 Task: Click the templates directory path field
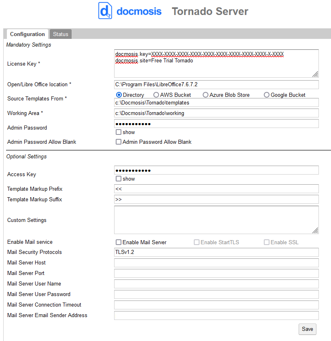click(216, 102)
